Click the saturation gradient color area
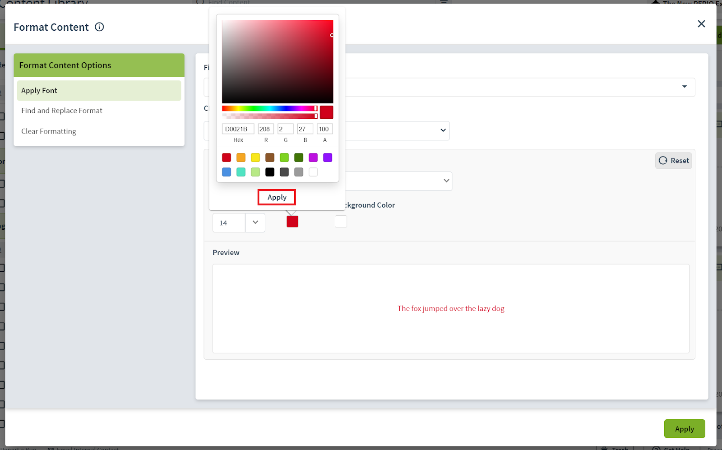This screenshot has height=450, width=722. [x=278, y=62]
